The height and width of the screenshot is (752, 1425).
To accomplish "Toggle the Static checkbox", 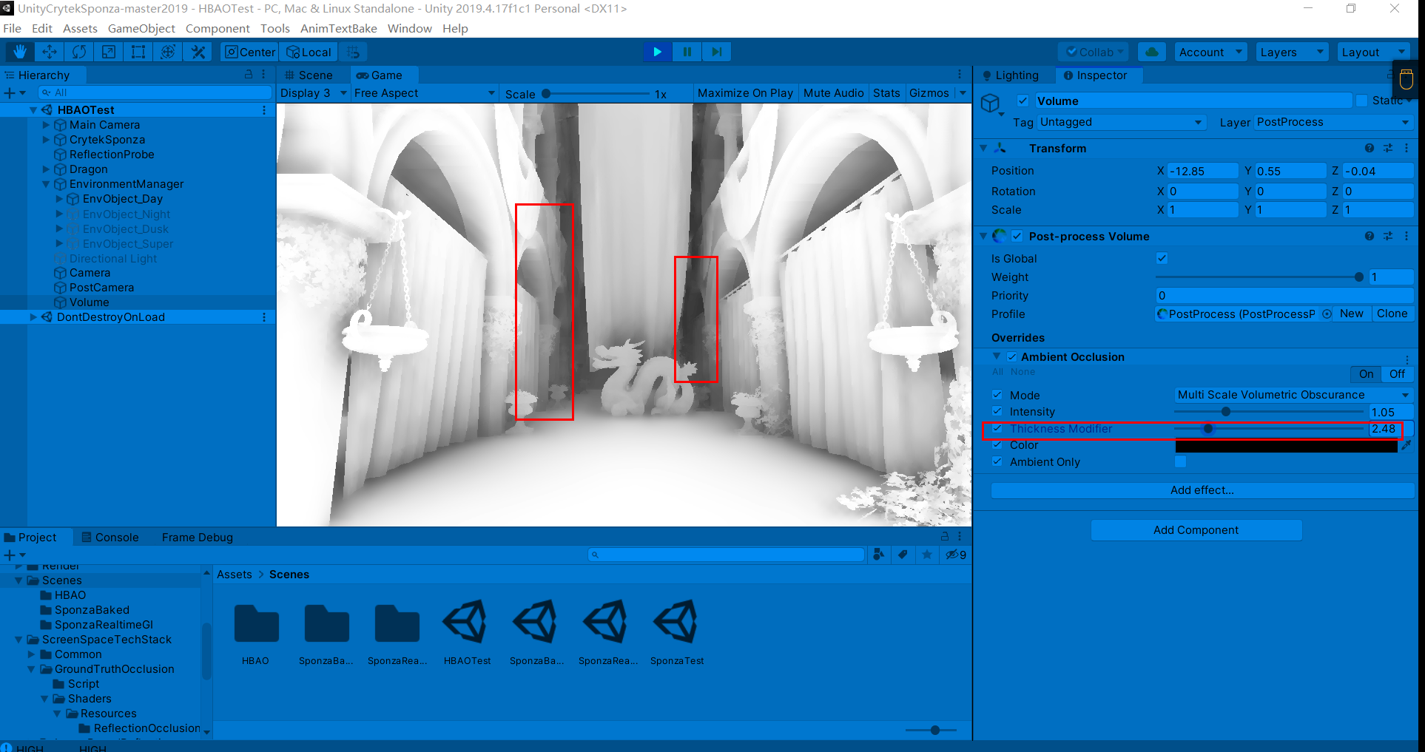I will tap(1361, 101).
